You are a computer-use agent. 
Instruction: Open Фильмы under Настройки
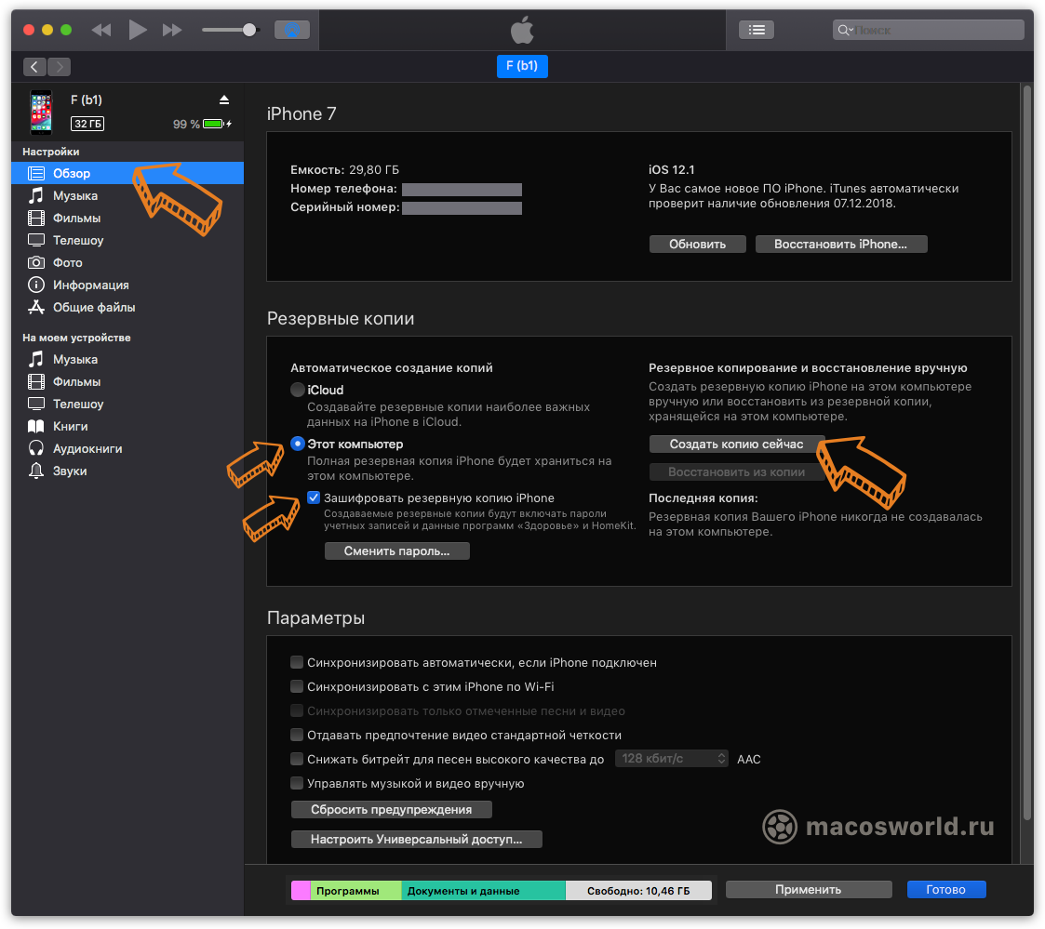127,218
